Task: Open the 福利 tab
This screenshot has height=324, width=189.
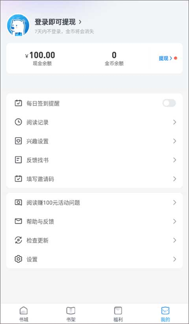Action: [118, 314]
